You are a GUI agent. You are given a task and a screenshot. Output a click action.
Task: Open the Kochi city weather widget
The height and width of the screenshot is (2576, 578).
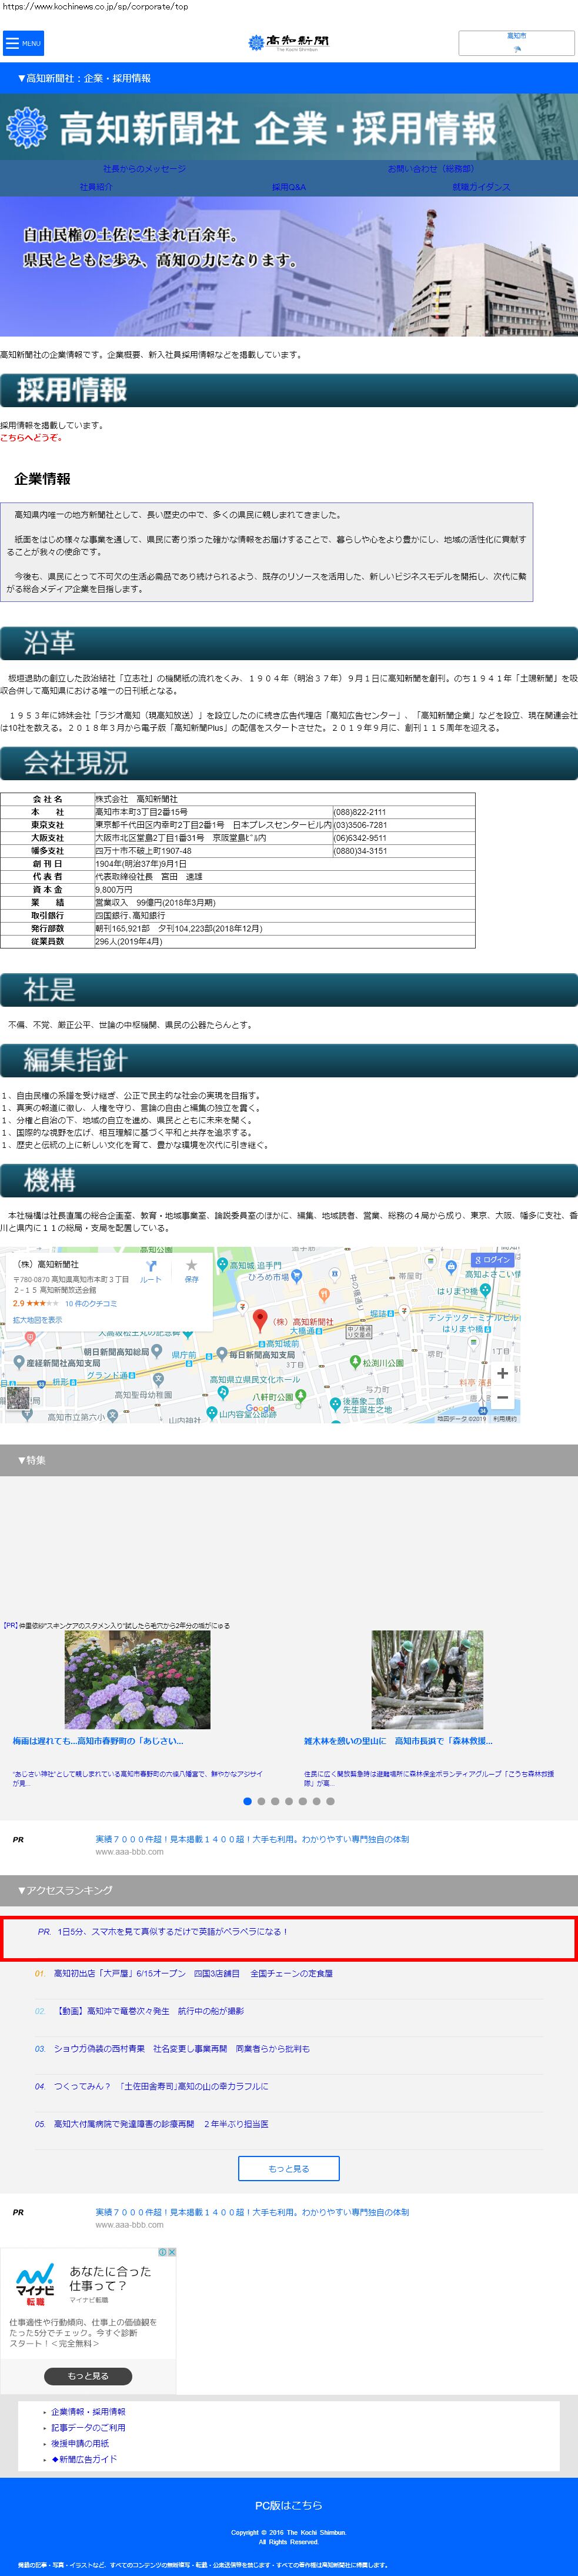[516, 42]
